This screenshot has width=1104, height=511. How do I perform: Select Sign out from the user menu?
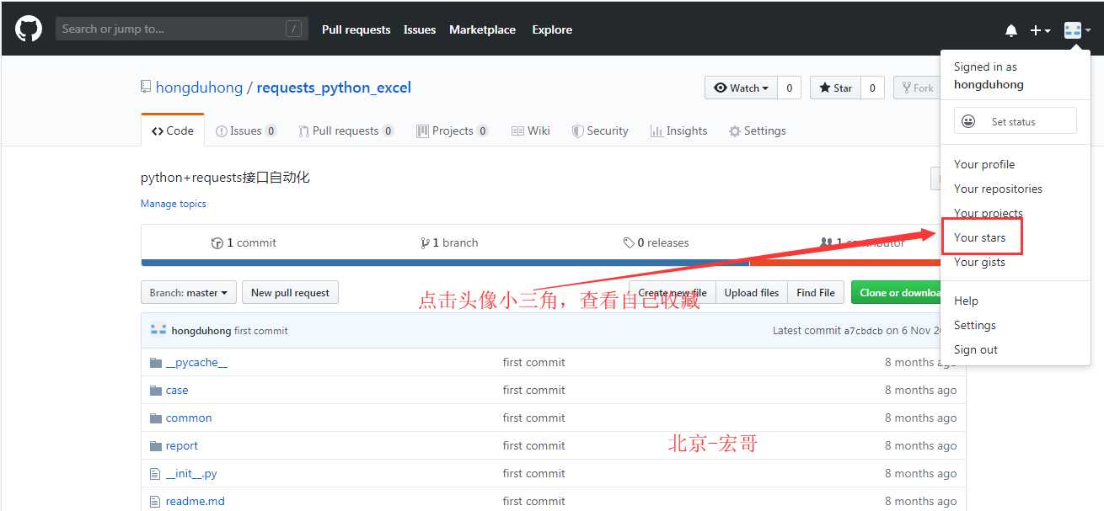point(976,349)
